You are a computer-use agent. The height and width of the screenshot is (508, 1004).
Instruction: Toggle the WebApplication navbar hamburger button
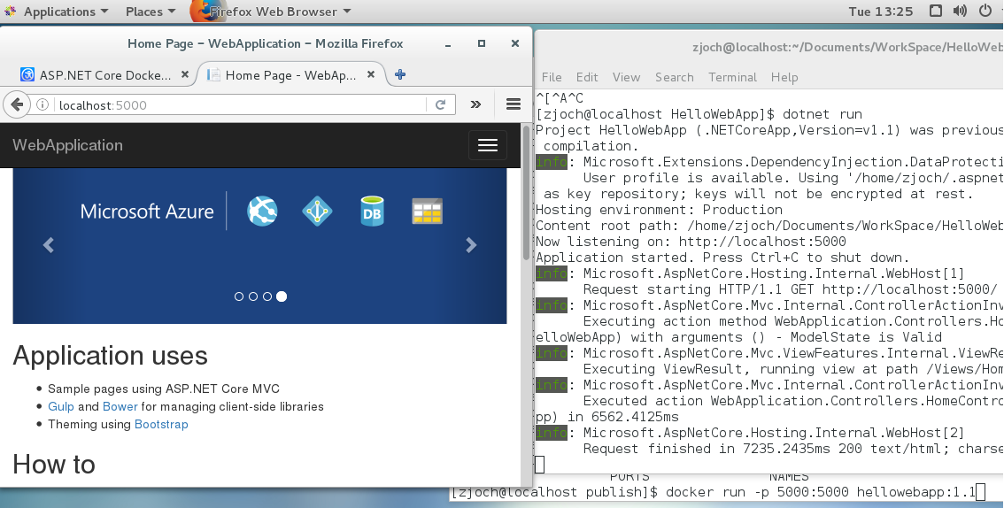[487, 145]
